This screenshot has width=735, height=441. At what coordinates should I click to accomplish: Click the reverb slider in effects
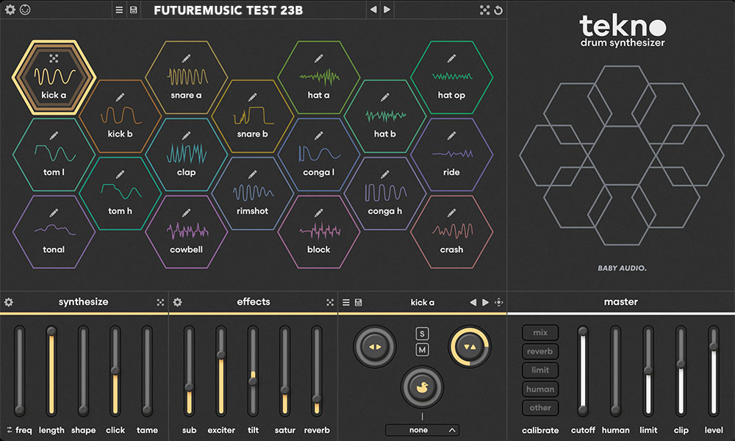click(316, 370)
